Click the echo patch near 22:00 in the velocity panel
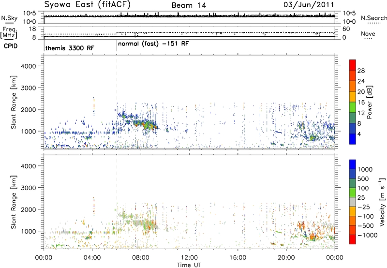 (313, 237)
